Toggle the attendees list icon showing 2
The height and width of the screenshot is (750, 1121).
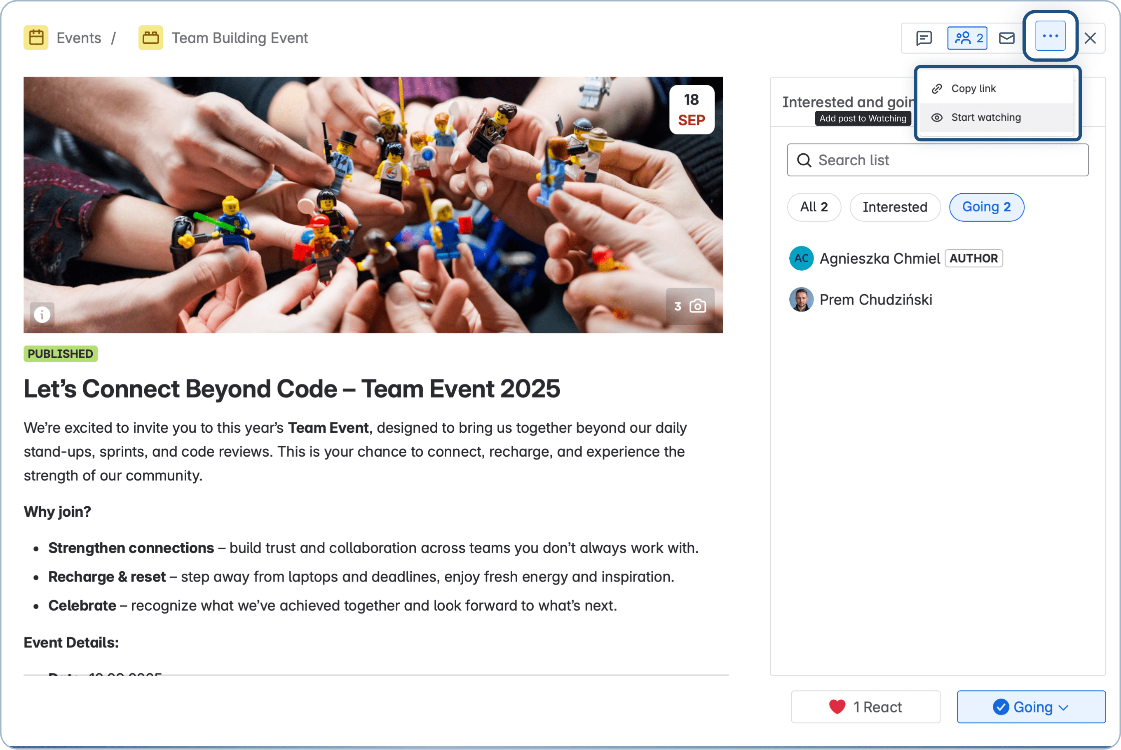coord(967,38)
